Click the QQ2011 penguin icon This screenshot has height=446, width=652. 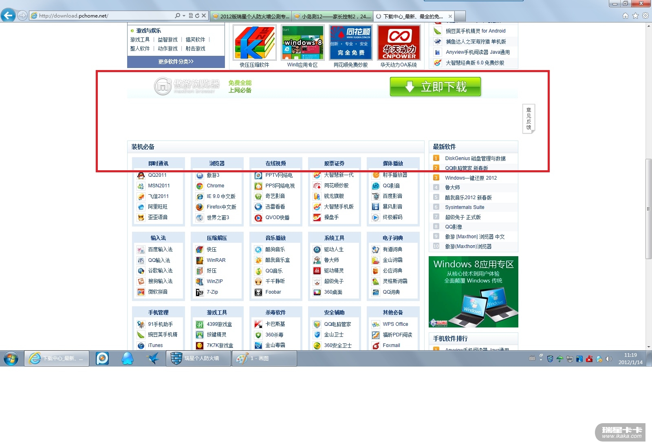[x=141, y=175]
